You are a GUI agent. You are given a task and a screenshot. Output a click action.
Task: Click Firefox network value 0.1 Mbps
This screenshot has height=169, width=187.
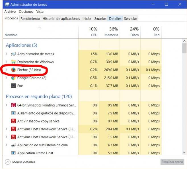[x=153, y=70]
